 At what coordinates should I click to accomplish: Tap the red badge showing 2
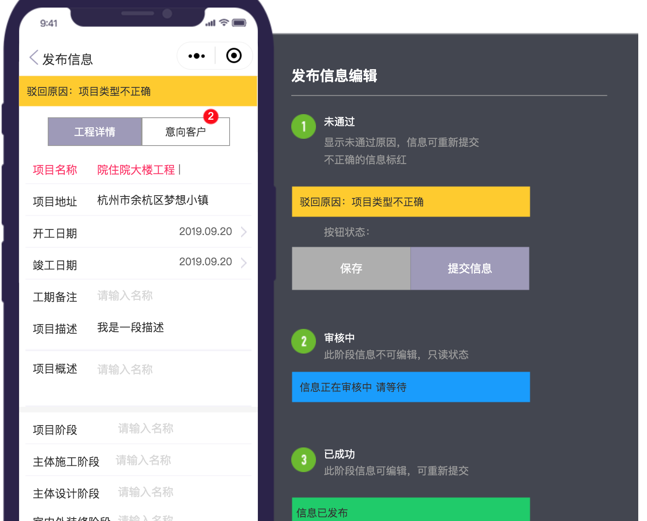click(211, 116)
